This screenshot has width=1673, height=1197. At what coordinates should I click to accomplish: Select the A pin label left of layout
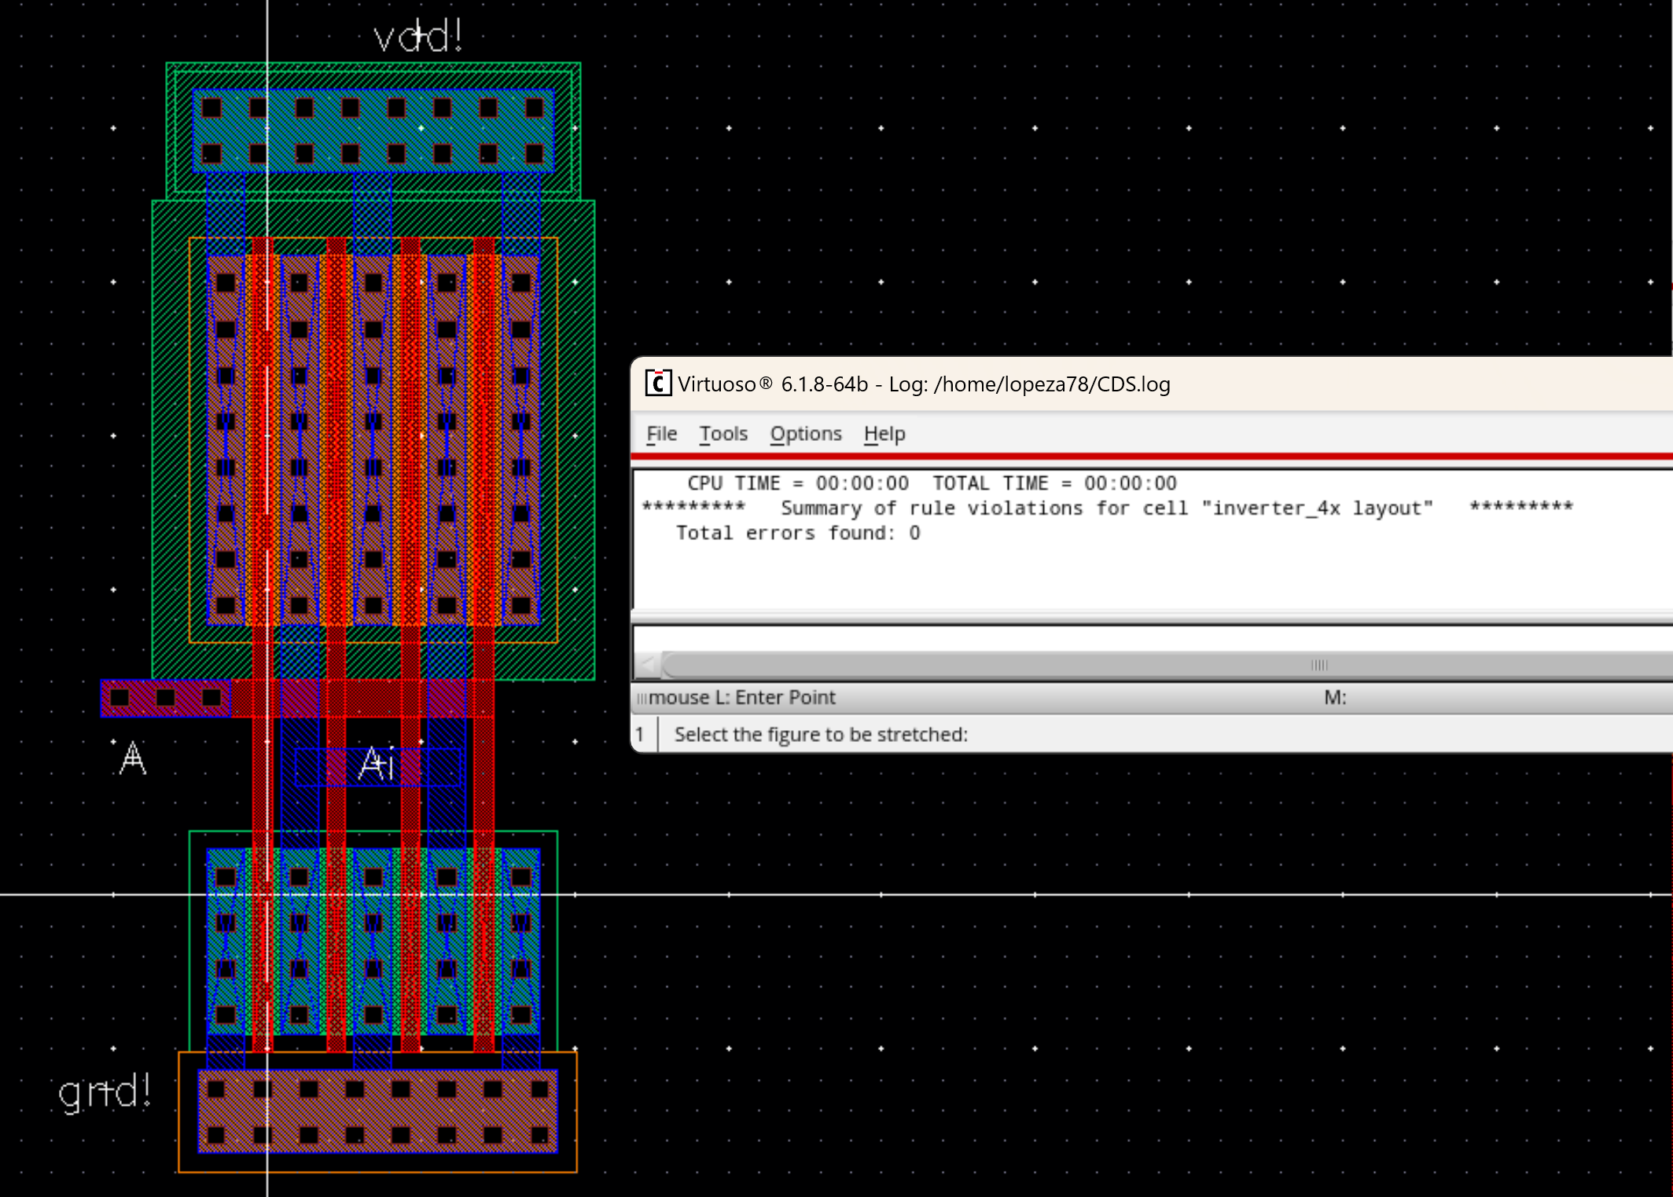(133, 758)
